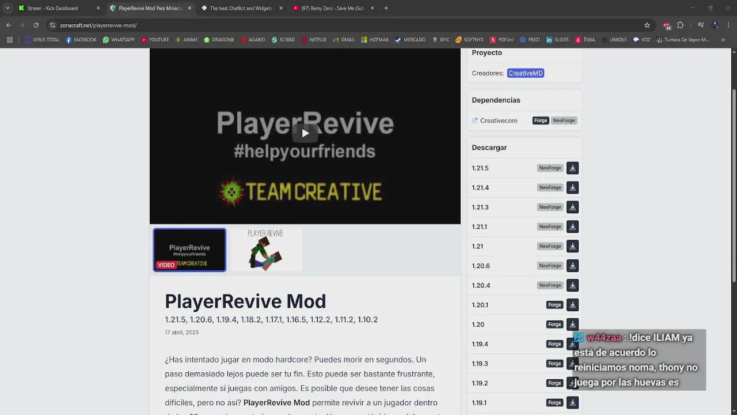Download version 1.21.1 NeoForge
Viewport: 737px width, 415px height.
572,227
